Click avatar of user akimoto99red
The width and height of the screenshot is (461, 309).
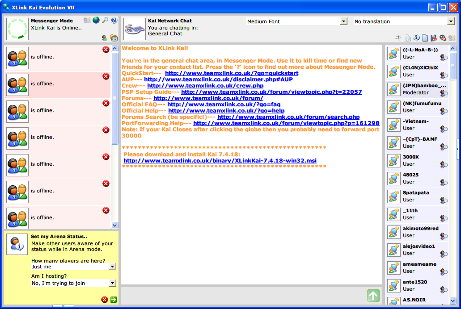point(393,232)
